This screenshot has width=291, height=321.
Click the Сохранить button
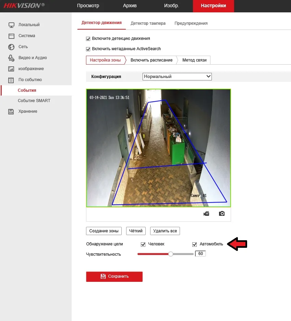coord(114,276)
